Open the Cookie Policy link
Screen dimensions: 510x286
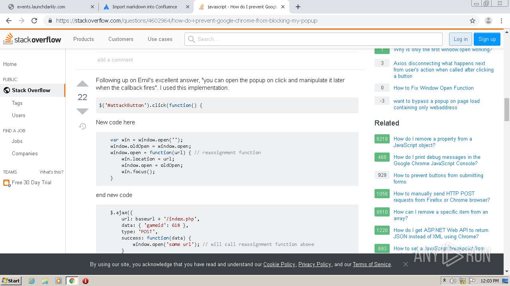[279, 264]
